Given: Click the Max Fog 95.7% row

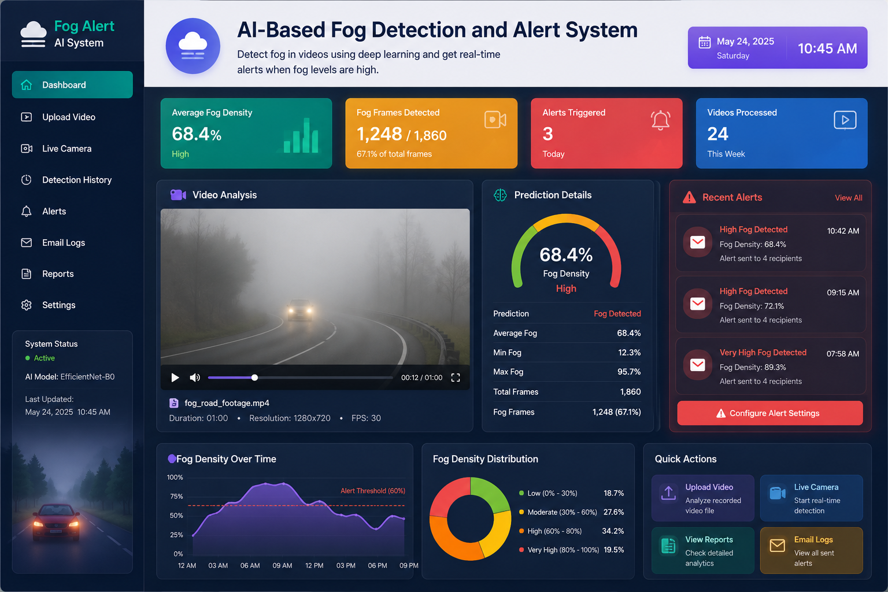Looking at the screenshot, I should (x=567, y=372).
